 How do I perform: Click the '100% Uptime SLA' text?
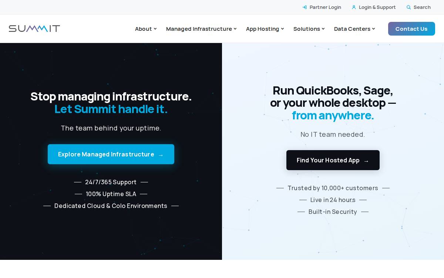[x=111, y=194]
